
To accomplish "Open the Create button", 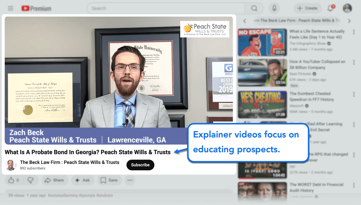I will 307,8.
